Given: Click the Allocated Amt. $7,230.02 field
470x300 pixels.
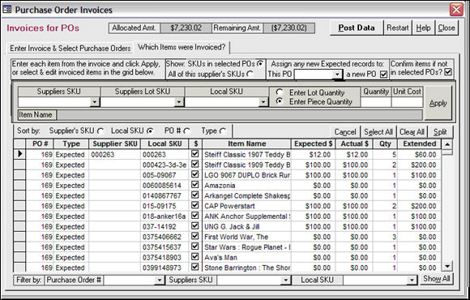Looking at the screenshot, I should click(x=186, y=28).
